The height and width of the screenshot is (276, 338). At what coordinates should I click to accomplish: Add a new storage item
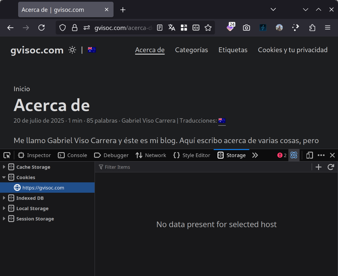(318, 167)
